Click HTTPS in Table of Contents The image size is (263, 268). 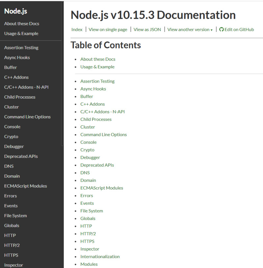pos(87,241)
